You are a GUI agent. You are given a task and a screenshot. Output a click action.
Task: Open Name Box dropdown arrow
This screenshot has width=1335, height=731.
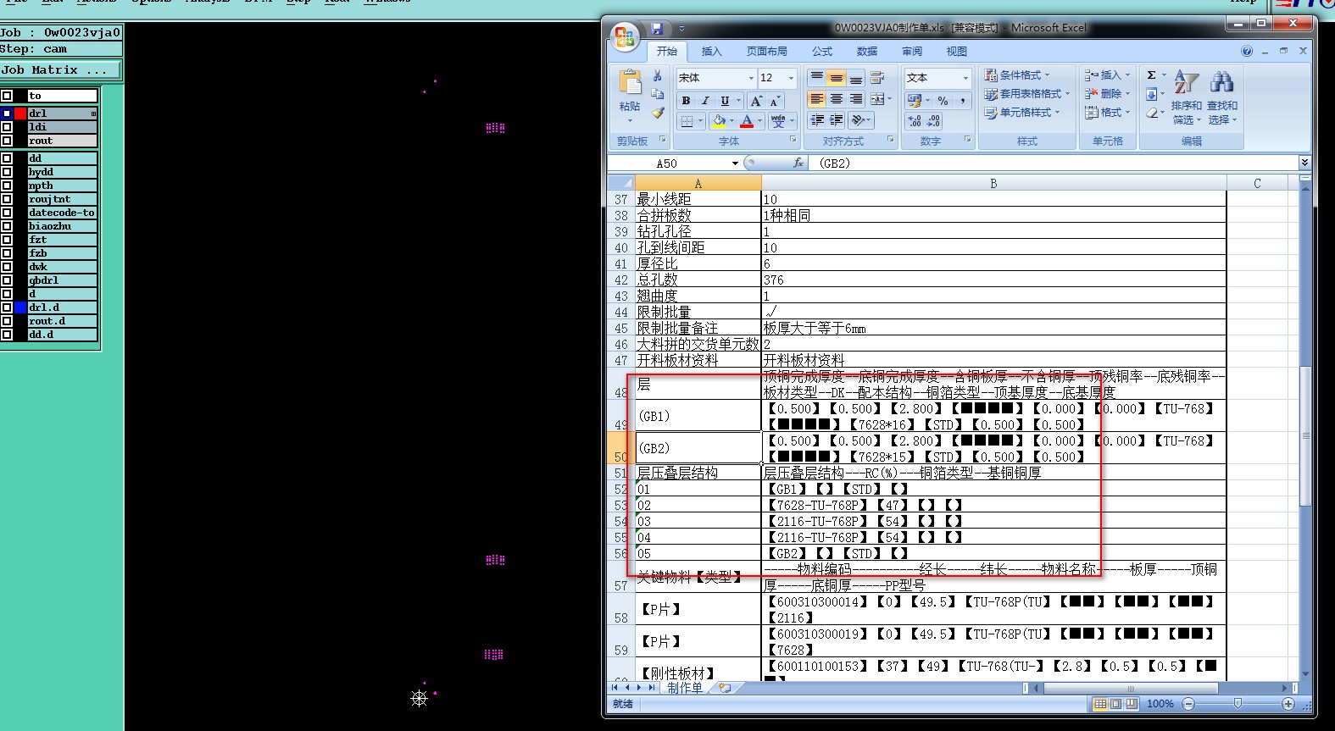tap(735, 163)
